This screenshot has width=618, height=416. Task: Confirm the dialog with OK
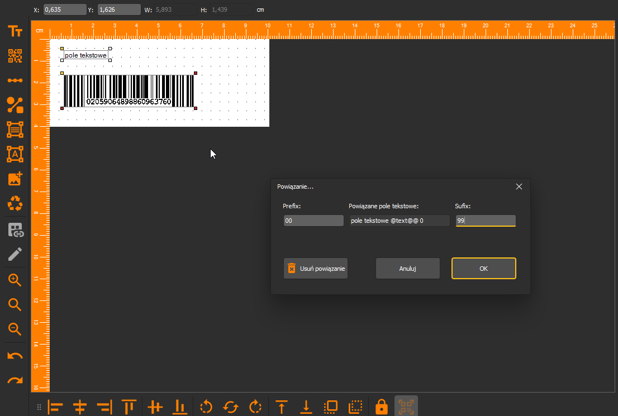point(483,268)
